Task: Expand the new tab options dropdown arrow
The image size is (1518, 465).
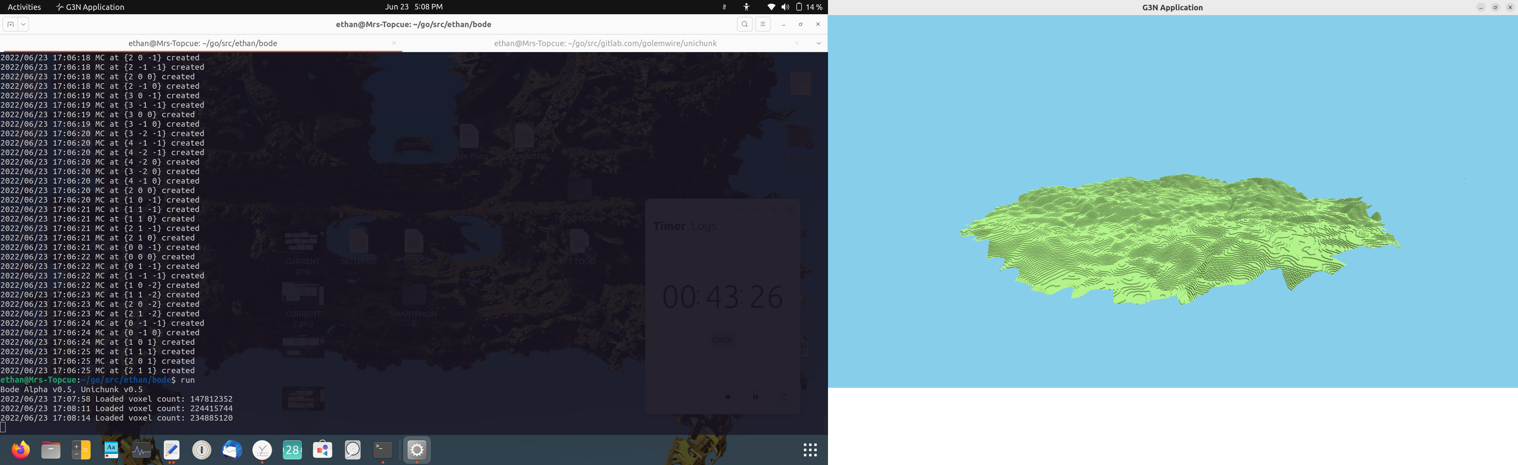Action: click(23, 24)
